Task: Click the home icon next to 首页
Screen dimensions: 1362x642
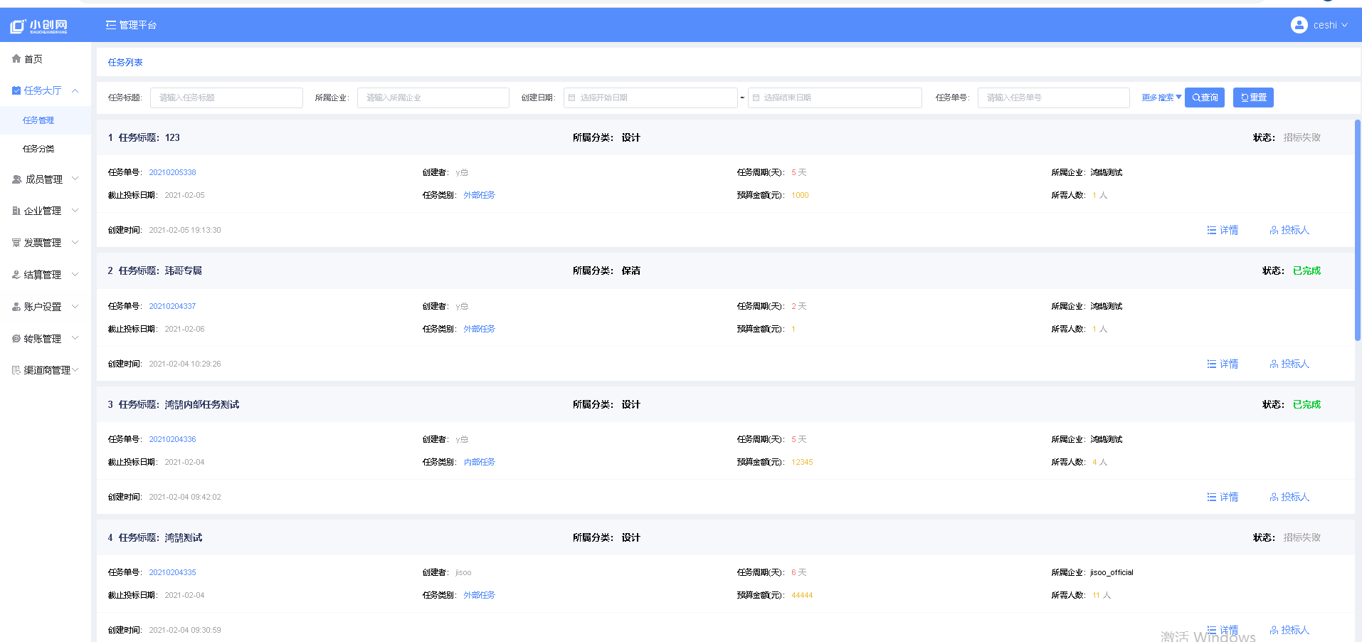Action: point(16,59)
